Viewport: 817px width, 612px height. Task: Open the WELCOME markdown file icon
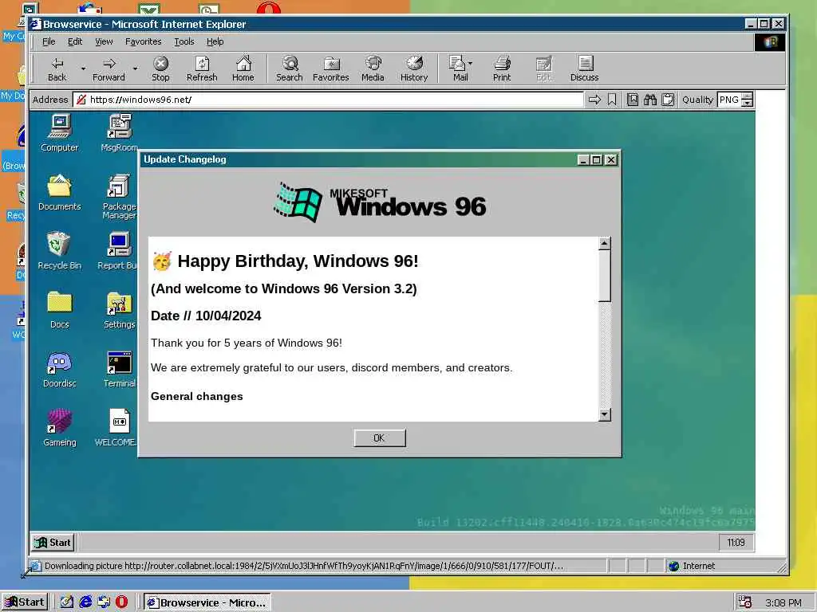(116, 428)
